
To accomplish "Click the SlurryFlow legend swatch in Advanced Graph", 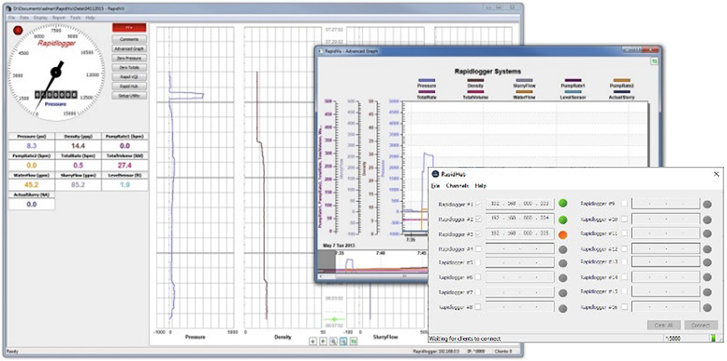I will tap(524, 80).
